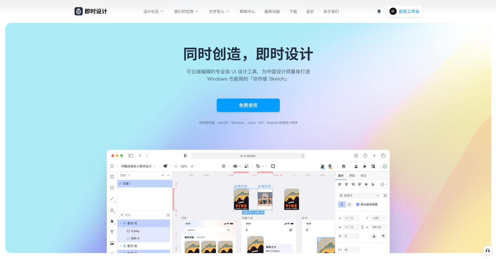Screen dimensions: 496x259
Task: Click the browser download icon in mockup
Action: pyautogui.click(x=356, y=156)
